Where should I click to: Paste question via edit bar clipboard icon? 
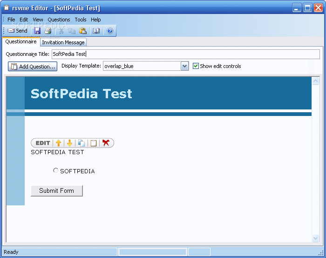[x=93, y=143]
